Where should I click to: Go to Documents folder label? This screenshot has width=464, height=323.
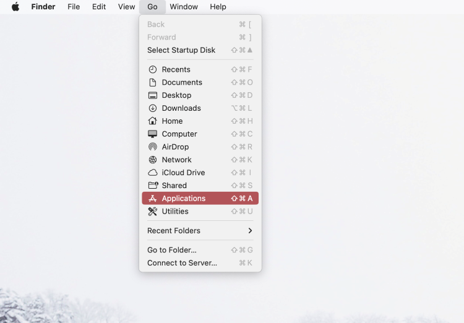pos(182,82)
